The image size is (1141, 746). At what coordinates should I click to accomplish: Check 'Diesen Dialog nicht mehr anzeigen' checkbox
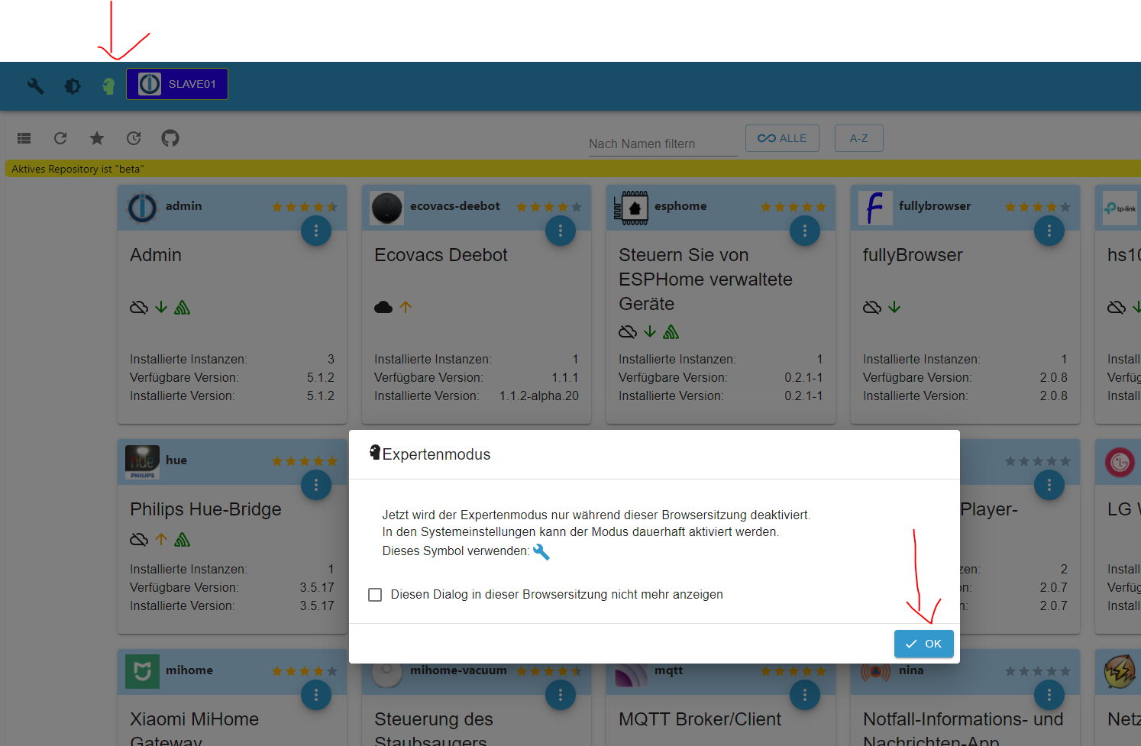(375, 595)
